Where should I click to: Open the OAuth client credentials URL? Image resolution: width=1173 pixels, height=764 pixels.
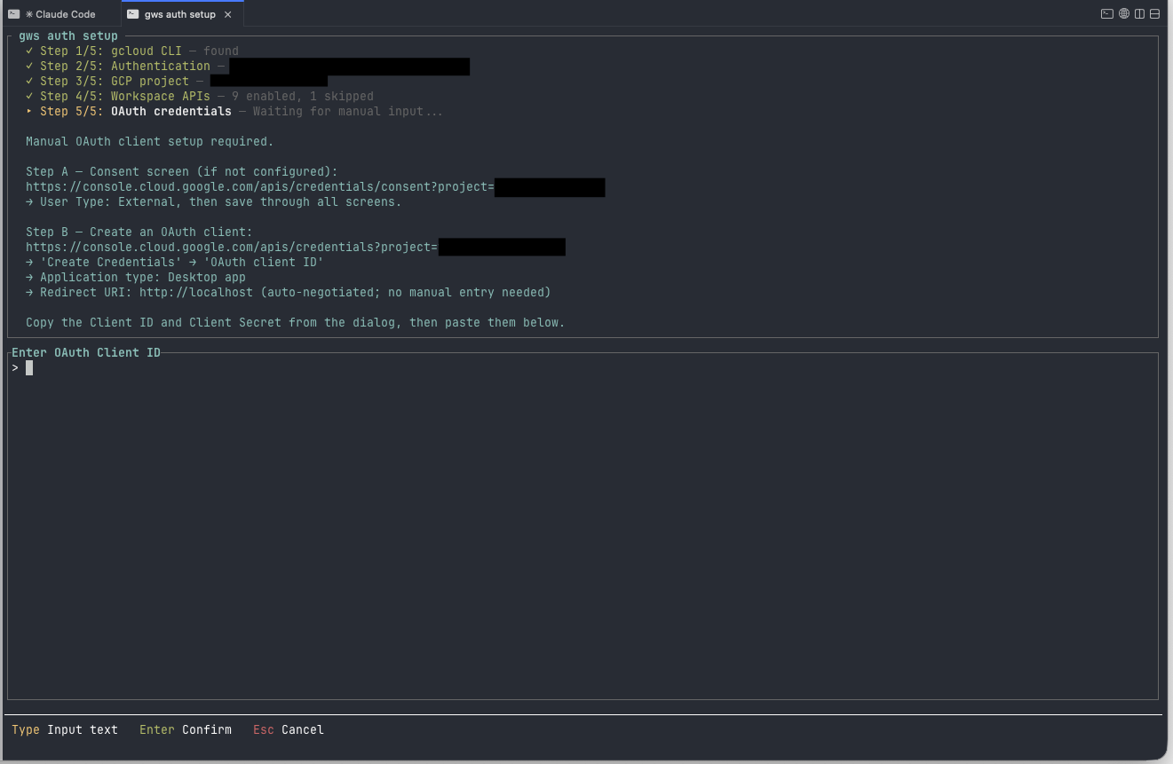click(229, 247)
